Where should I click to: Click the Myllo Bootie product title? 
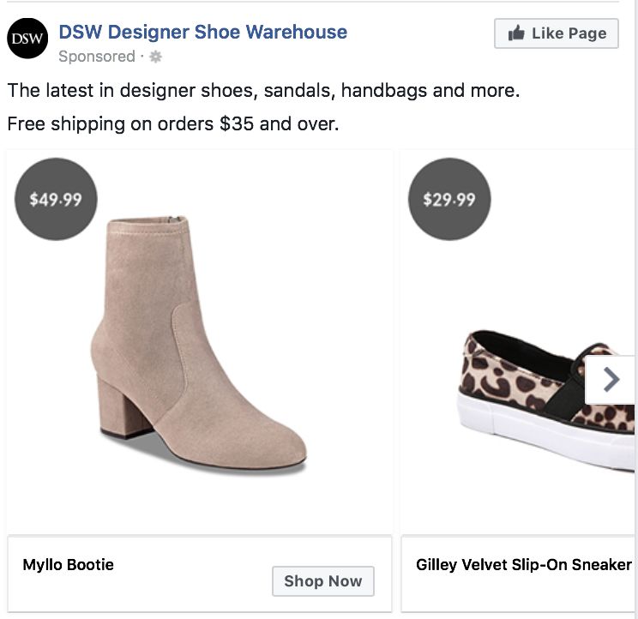69,565
